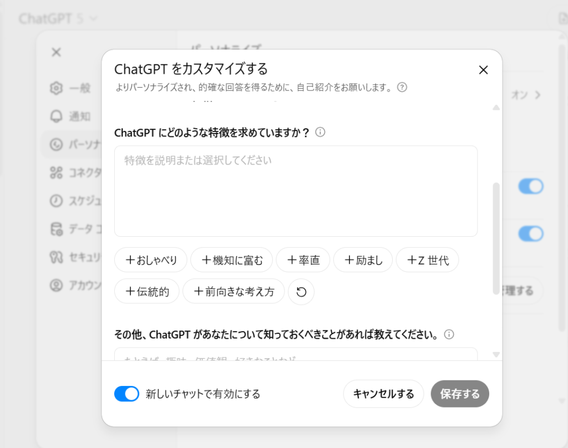Toggle the lower blue switch behind dialog
Viewport: 568px width, 448px height.
(x=530, y=233)
